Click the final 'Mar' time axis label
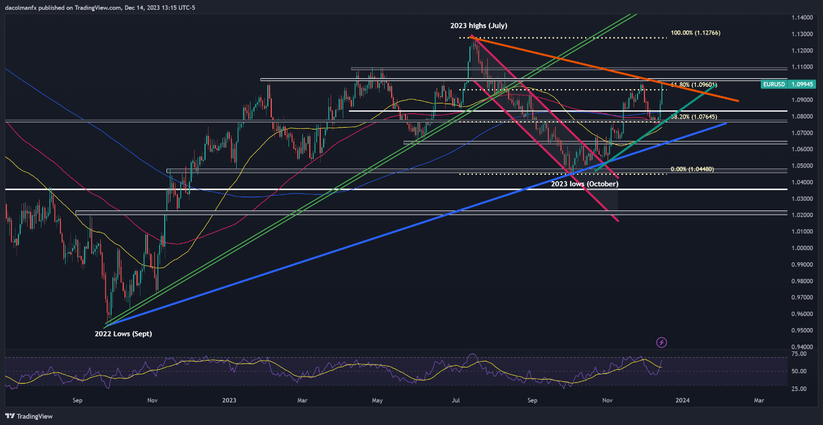Screen dimensions: 823x425 pyautogui.click(x=759, y=400)
